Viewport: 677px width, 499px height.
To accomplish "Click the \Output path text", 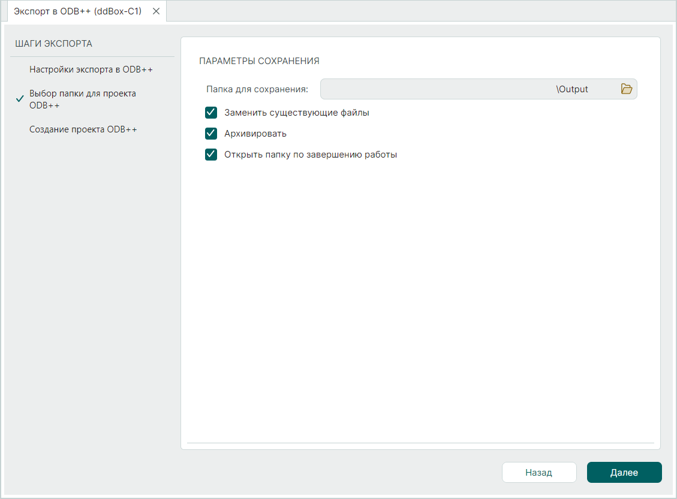I will (572, 89).
